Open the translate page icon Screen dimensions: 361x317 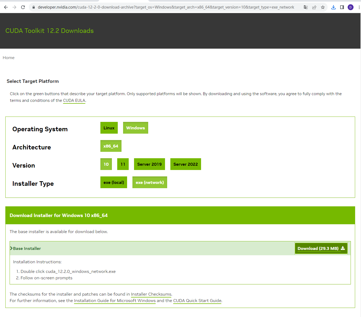tap(306, 7)
